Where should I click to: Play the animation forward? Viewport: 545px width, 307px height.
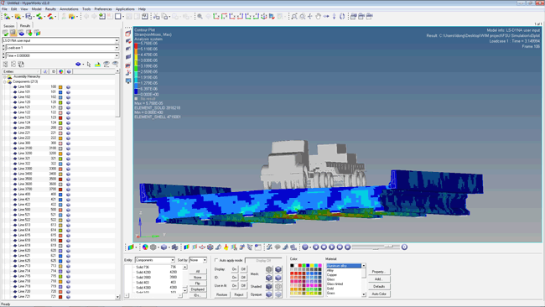pyautogui.click(x=331, y=247)
